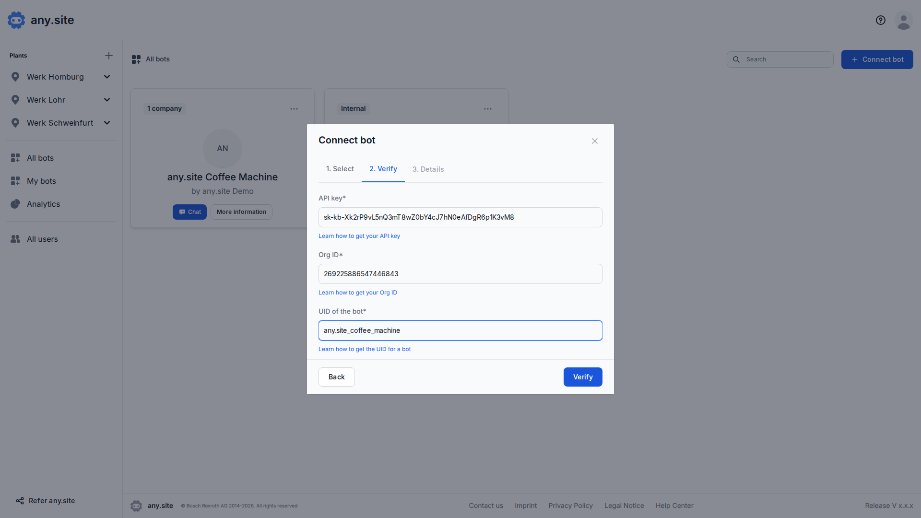
Task: Click the any.site Coffee Machine title
Action: pos(223,177)
